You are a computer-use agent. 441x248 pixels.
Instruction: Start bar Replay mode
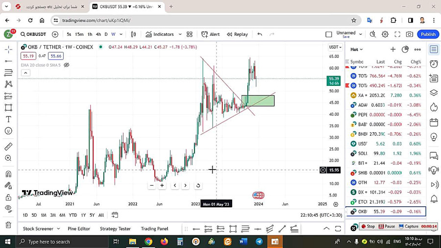pos(237,34)
